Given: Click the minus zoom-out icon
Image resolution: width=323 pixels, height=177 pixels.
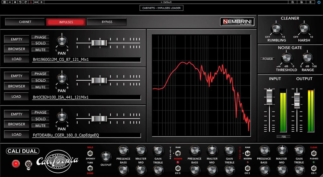Looking at the screenshot, I should 10,2.
